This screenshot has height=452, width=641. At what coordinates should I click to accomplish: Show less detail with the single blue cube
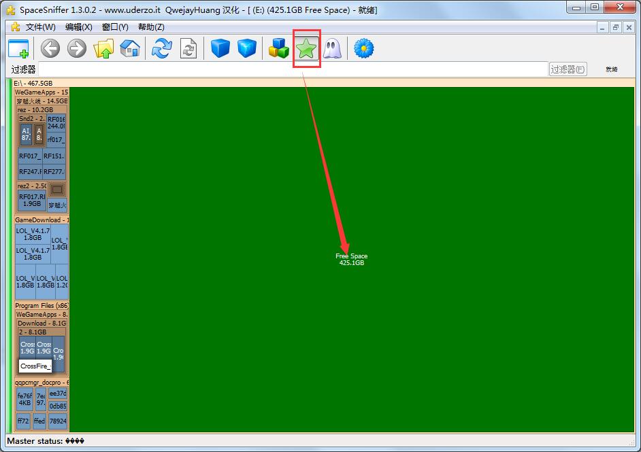point(220,48)
